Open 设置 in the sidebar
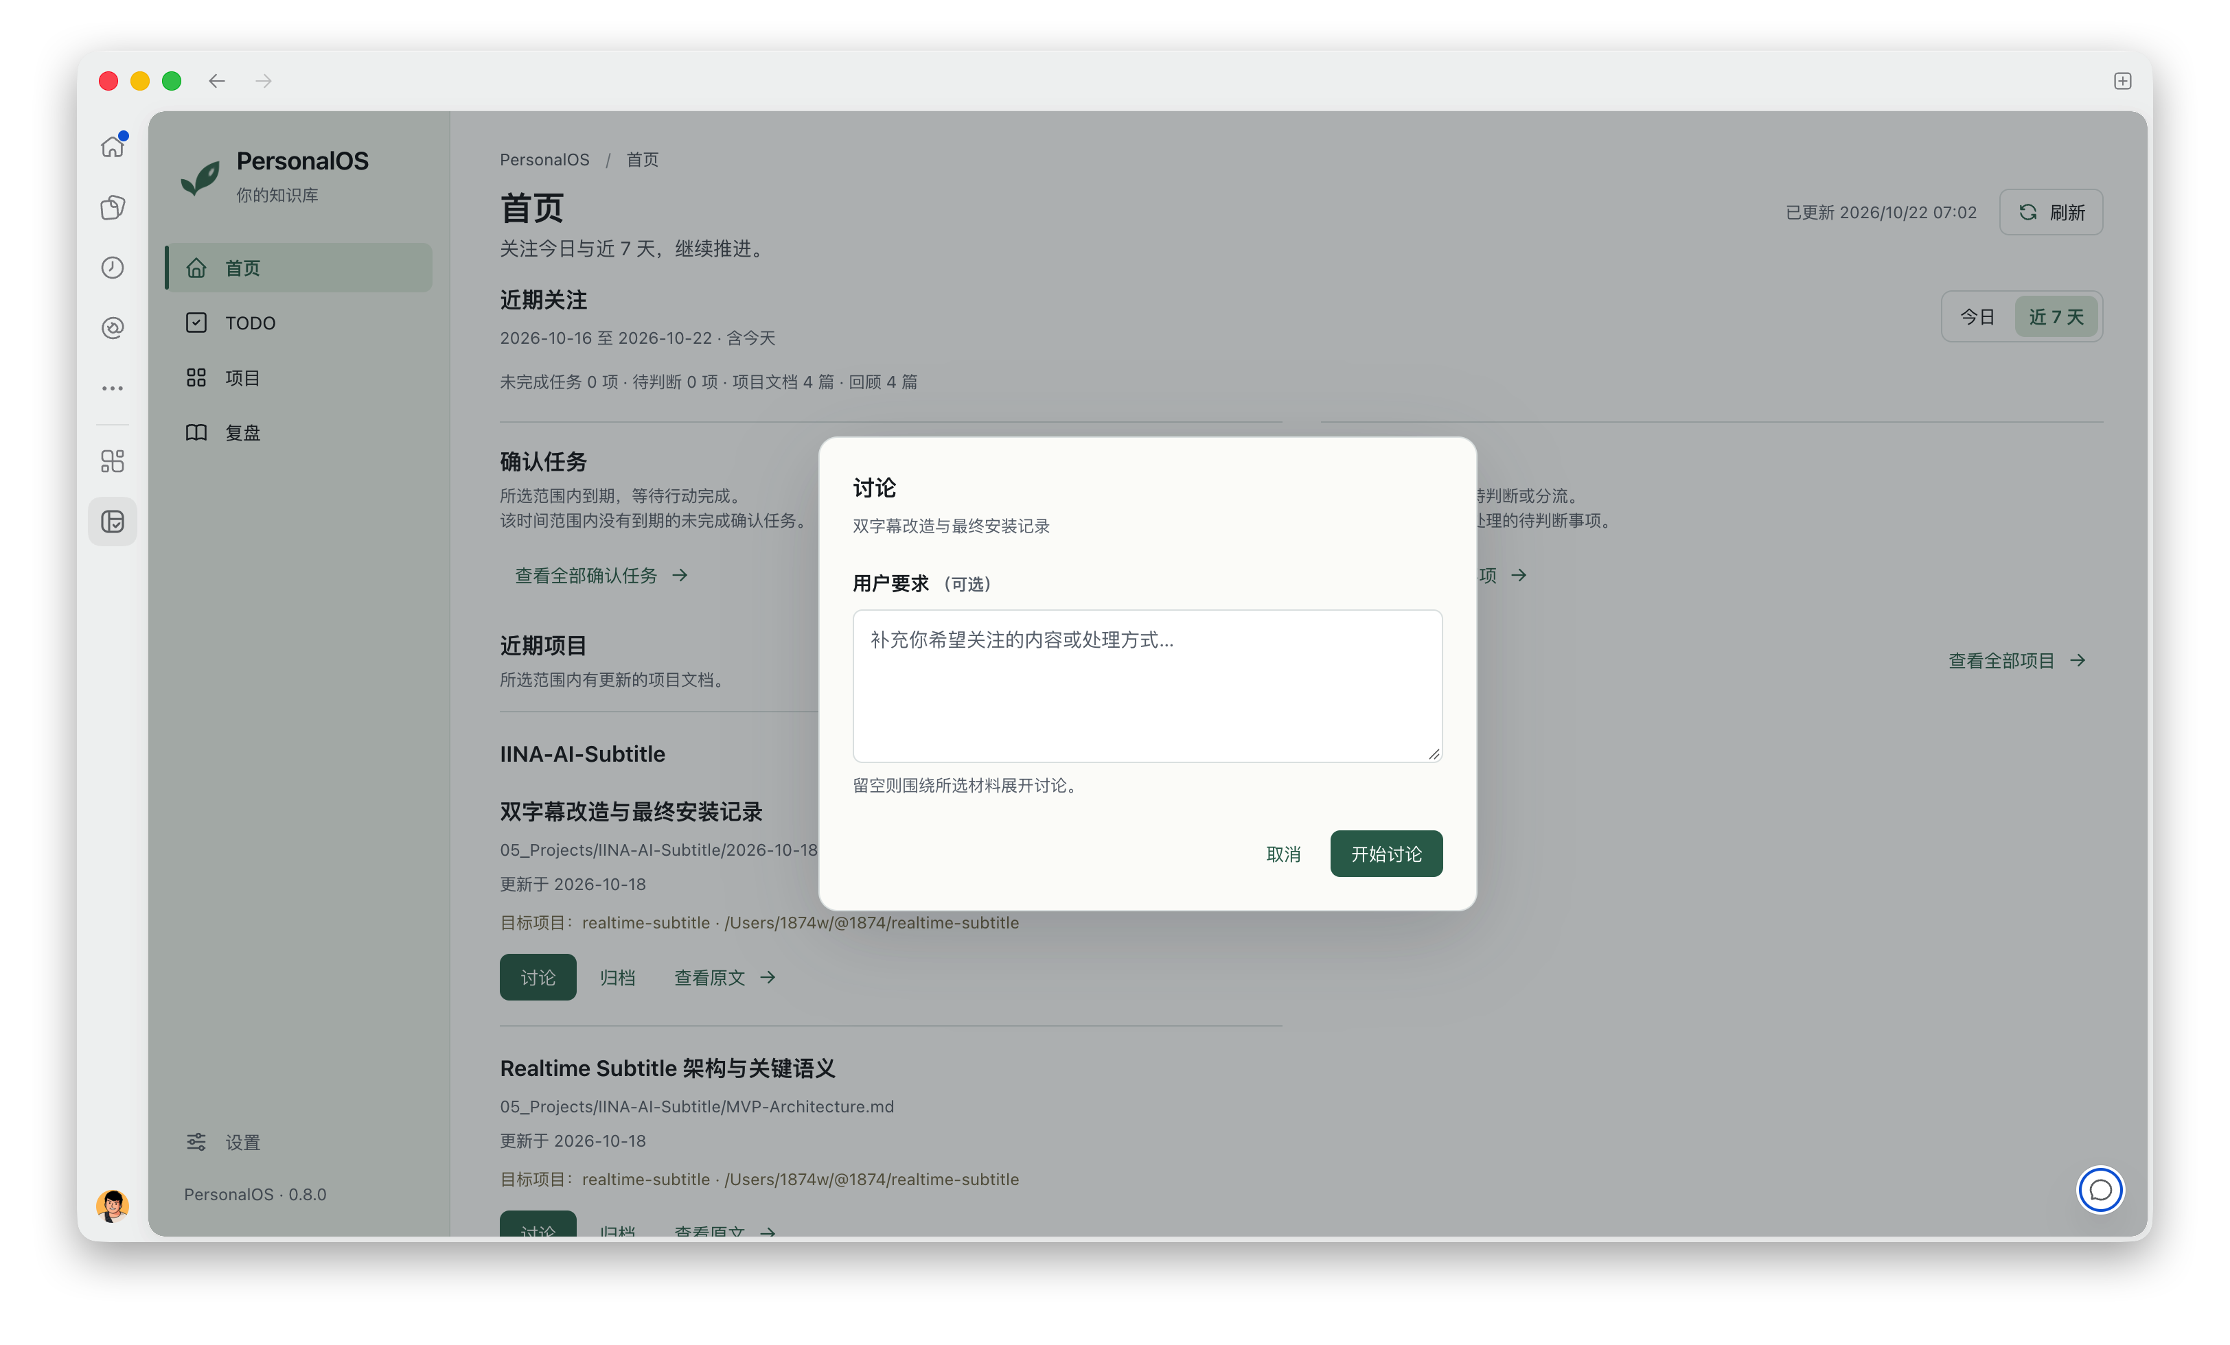Screen dimensions: 2230x1345 pos(299,1143)
